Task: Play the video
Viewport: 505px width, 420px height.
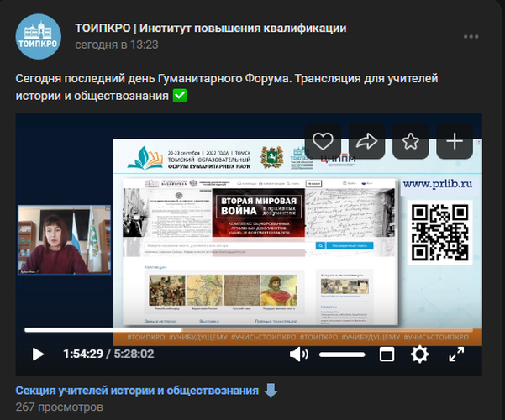Action: pyautogui.click(x=39, y=354)
